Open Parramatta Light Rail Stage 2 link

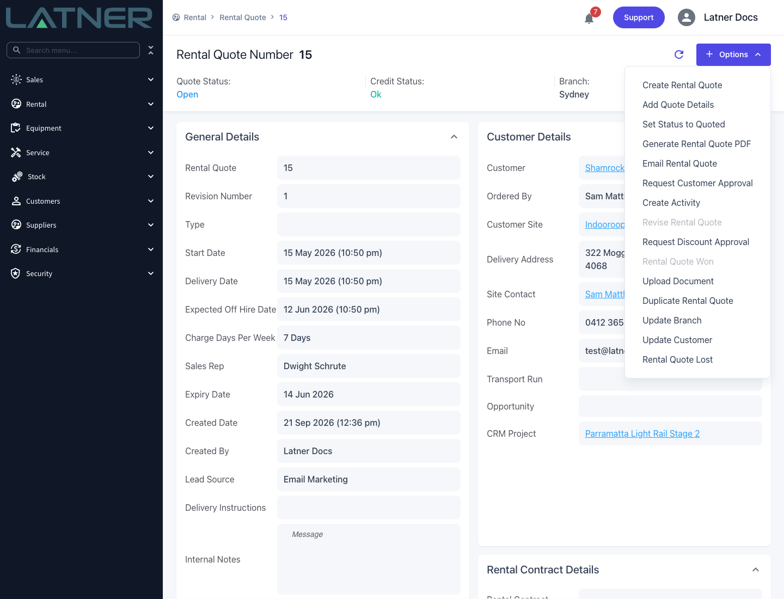(642, 433)
